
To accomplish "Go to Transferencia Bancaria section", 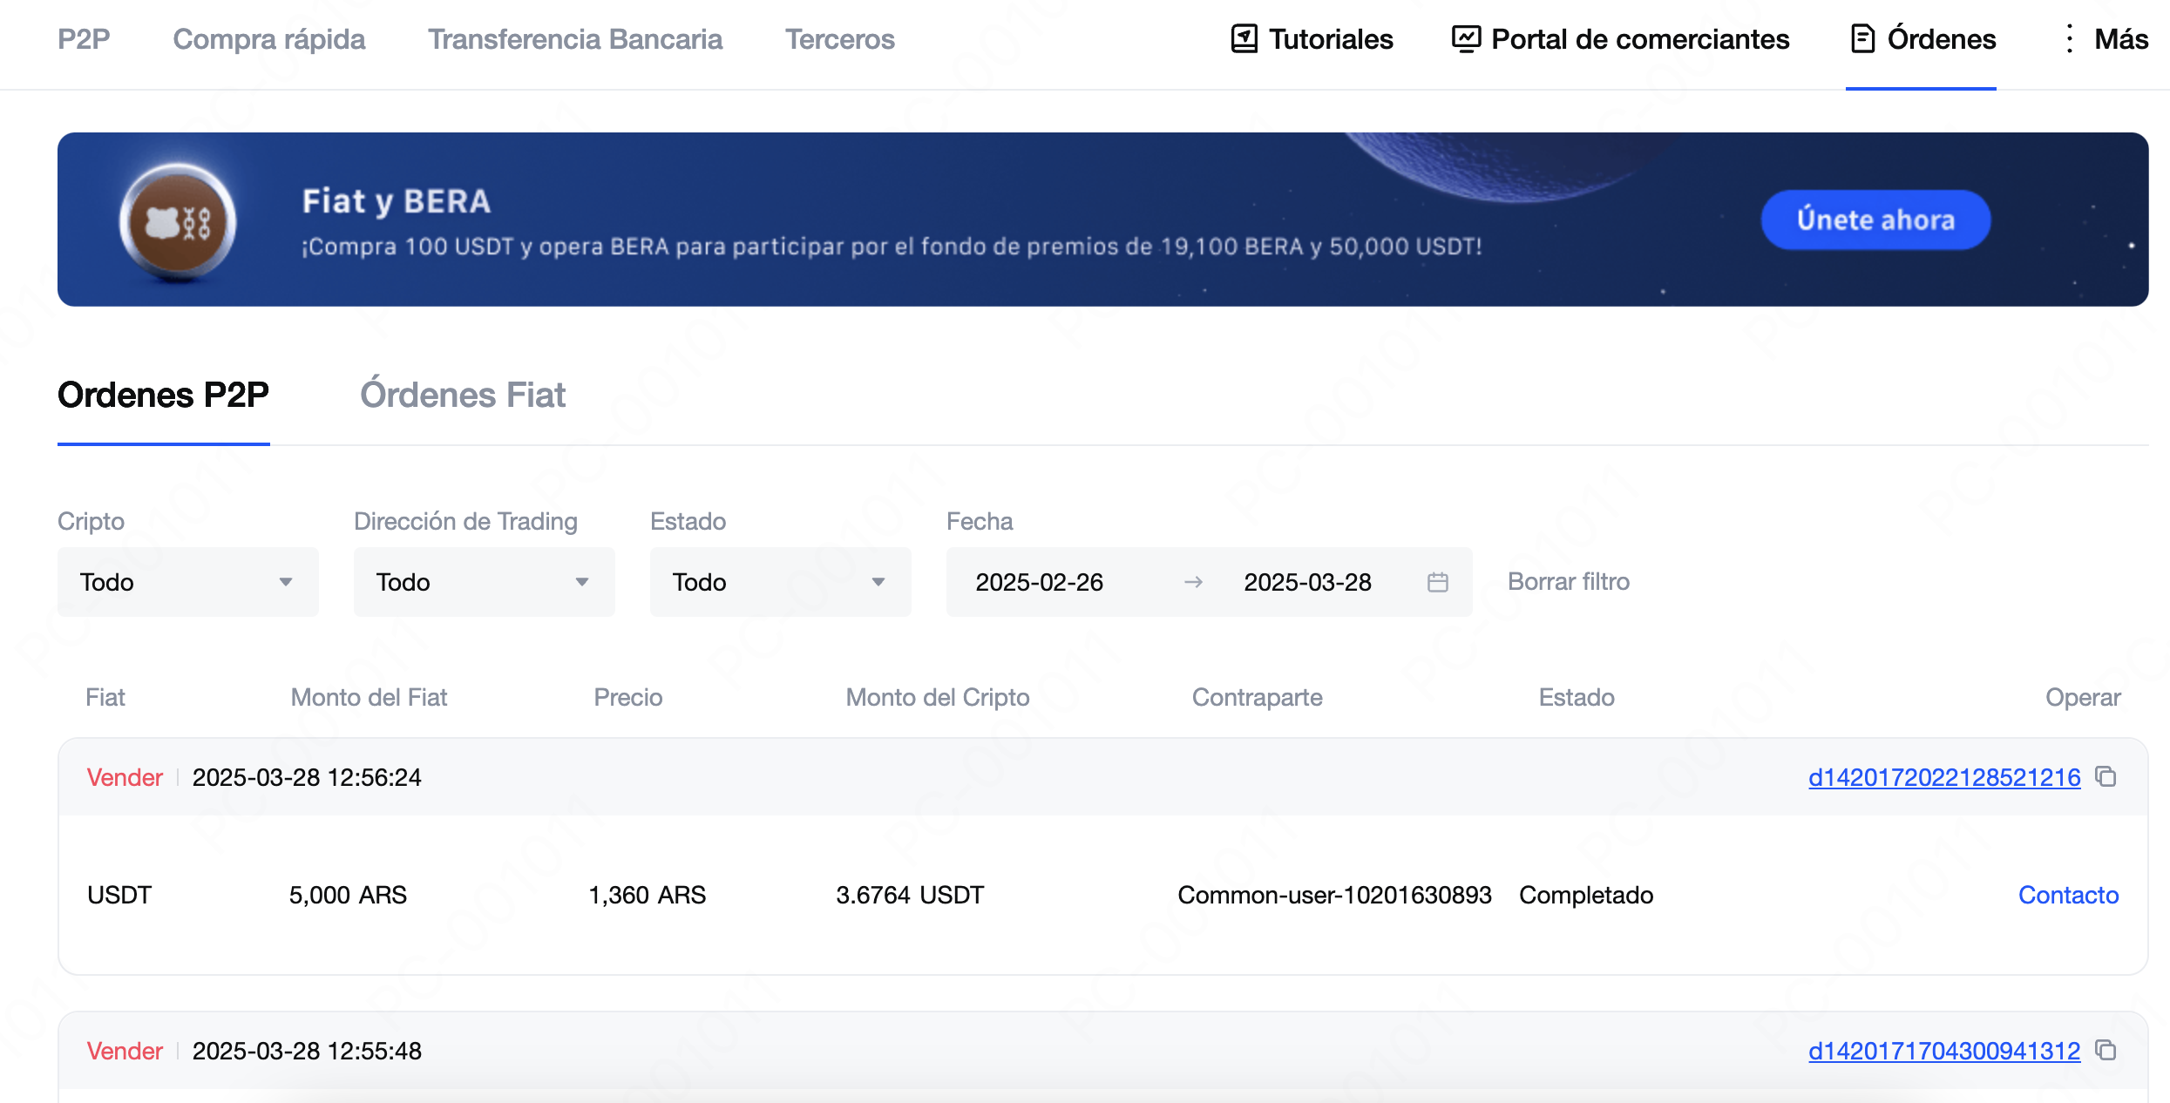I will (x=575, y=39).
